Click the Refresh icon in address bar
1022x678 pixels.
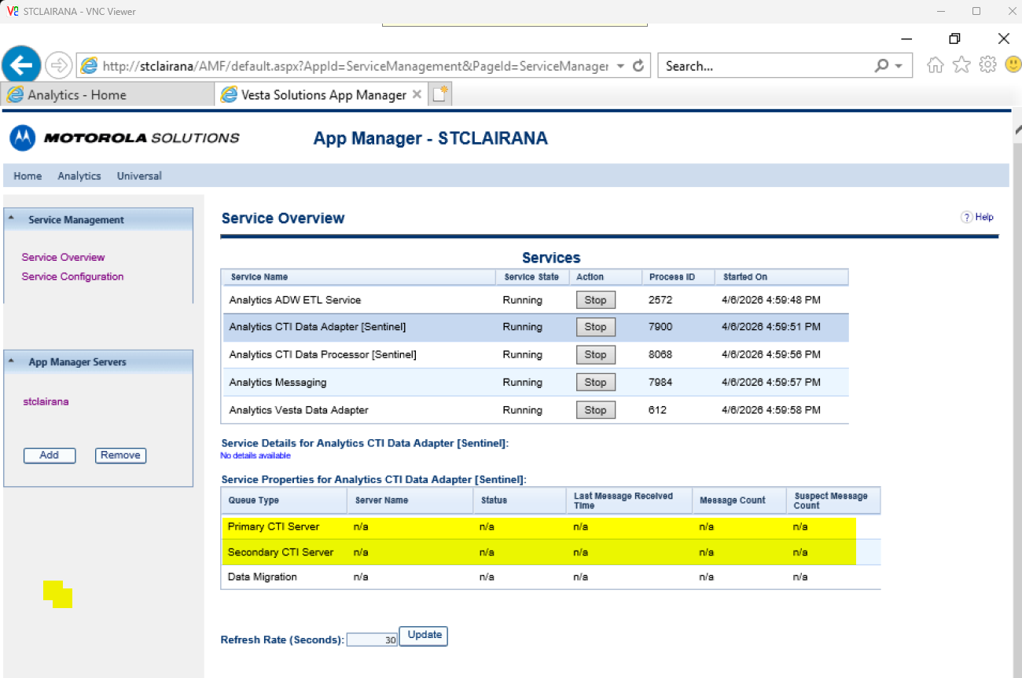(x=638, y=66)
